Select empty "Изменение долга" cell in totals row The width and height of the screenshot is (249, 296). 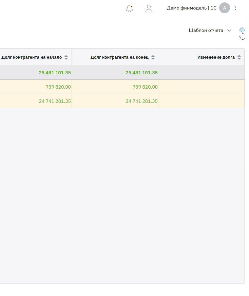pyautogui.click(x=201, y=73)
